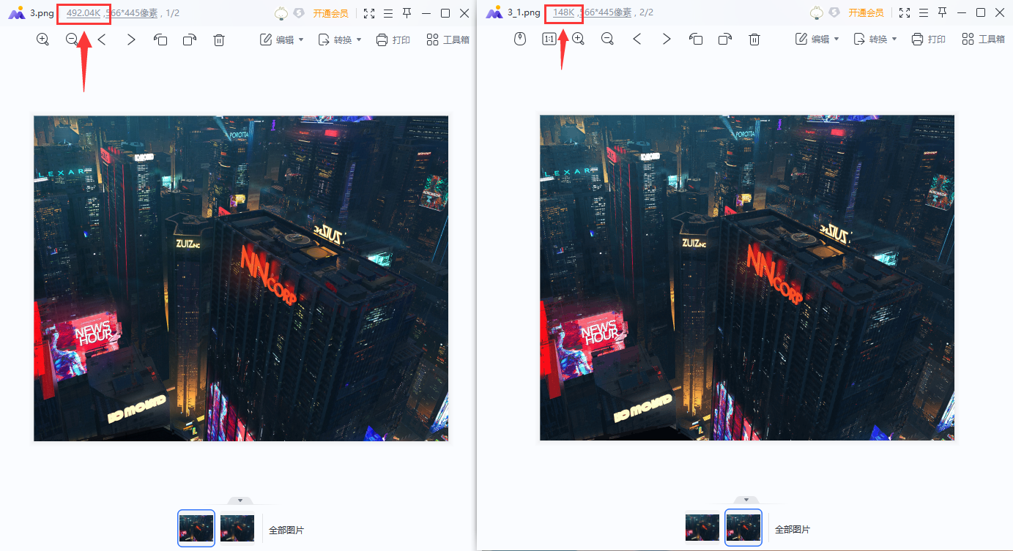Open hamburger menu in 3_1.png window
The image size is (1013, 551).
(924, 13)
